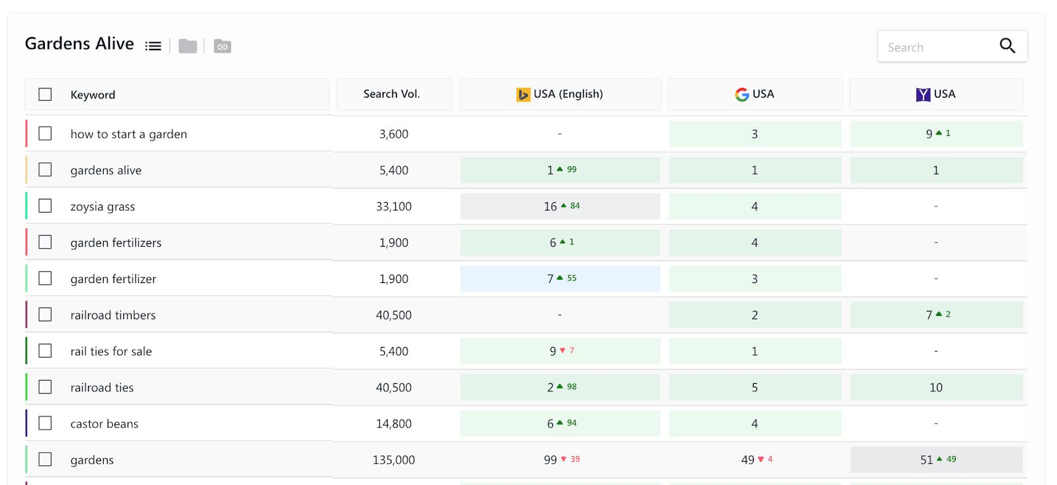Click the gray folder icon in header
The height and width of the screenshot is (485, 1057).
coord(188,46)
